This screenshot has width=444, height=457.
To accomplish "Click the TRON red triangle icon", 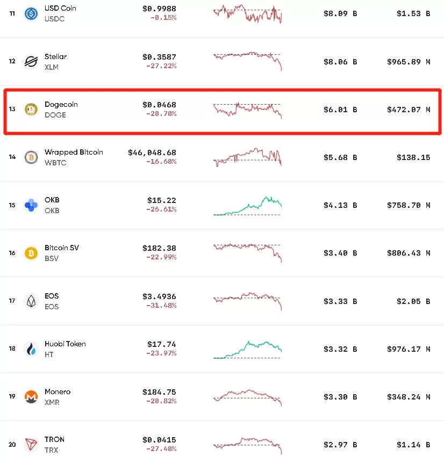I will pyautogui.click(x=31, y=445).
